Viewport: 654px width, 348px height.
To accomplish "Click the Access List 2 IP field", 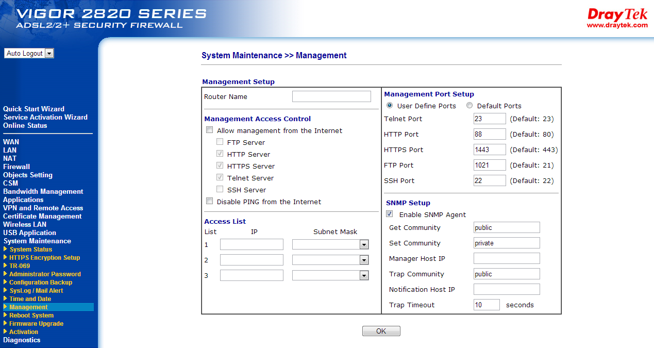I will 251,260.
